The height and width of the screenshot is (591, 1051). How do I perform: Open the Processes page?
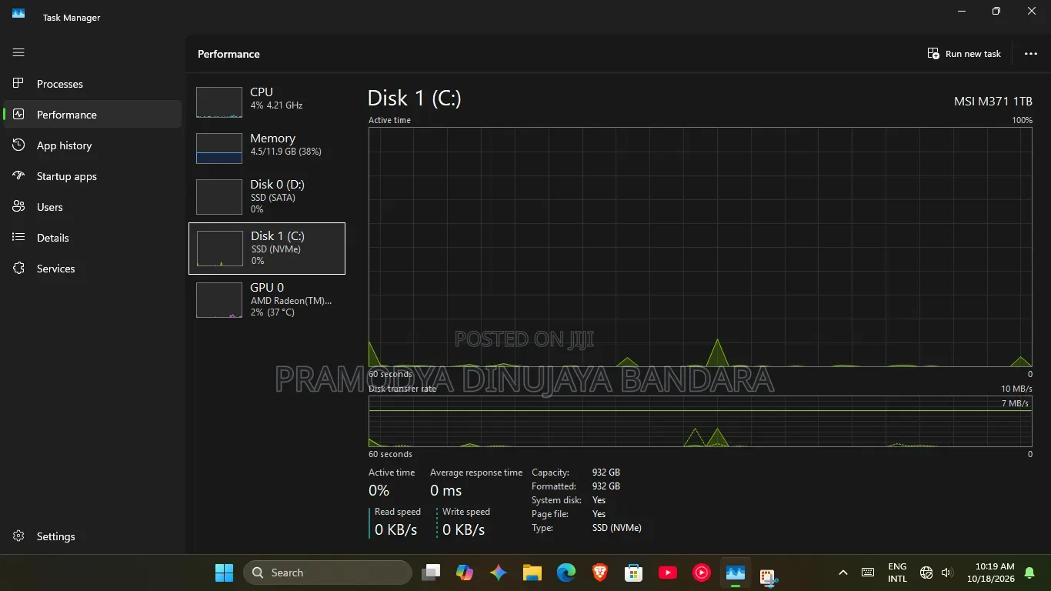coord(92,84)
